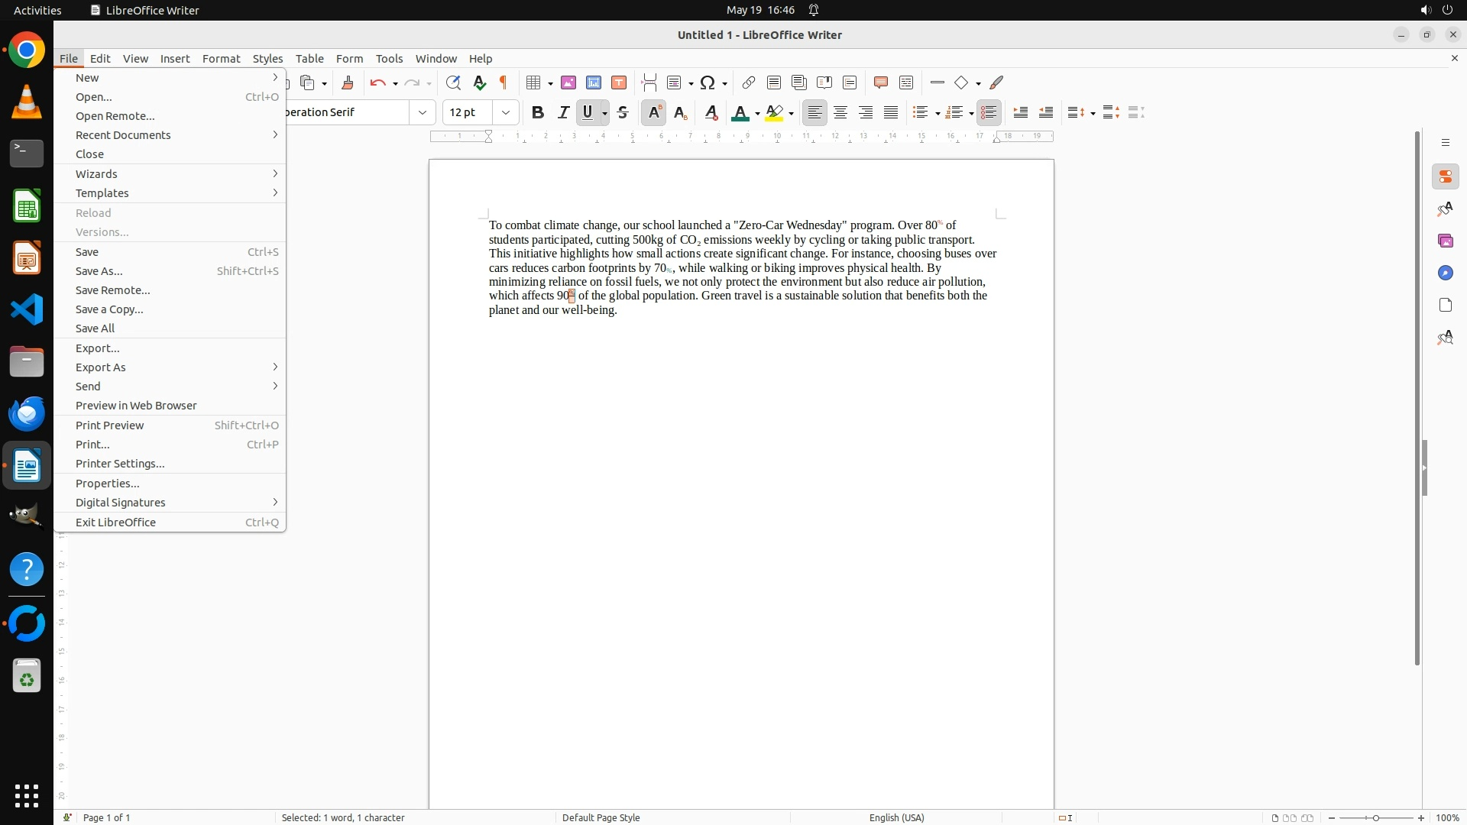
Task: Open the sidebar Gallery panel icon
Action: tap(1445, 241)
